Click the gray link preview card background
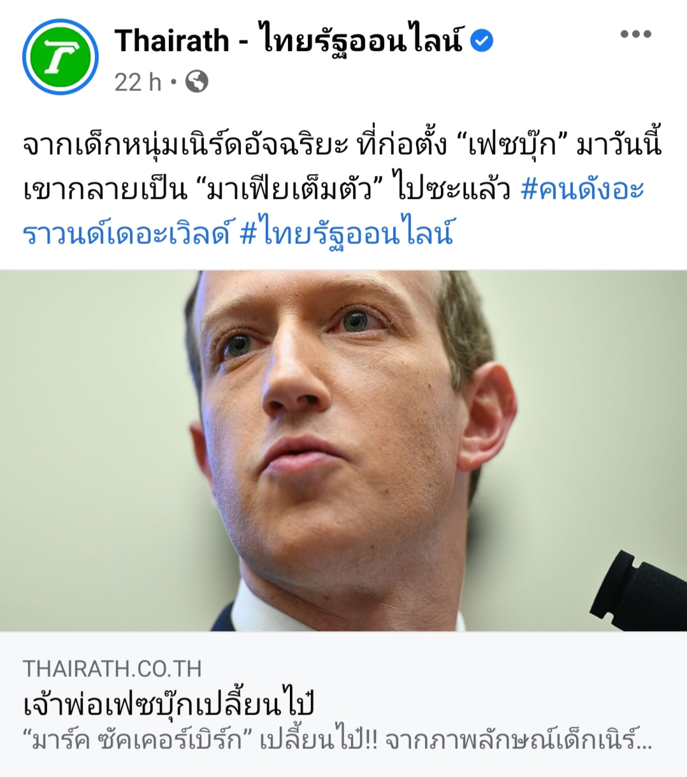This screenshot has height=777, width=687. tap(343, 704)
